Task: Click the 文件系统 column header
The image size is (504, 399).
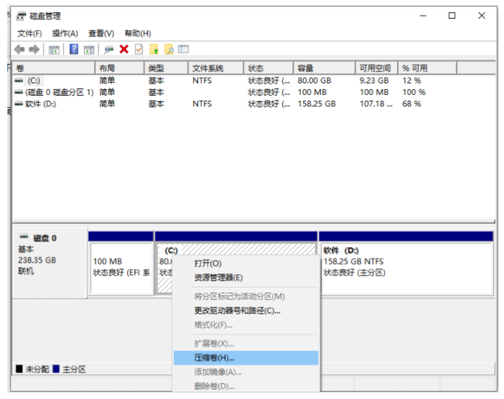Action: click(x=208, y=68)
